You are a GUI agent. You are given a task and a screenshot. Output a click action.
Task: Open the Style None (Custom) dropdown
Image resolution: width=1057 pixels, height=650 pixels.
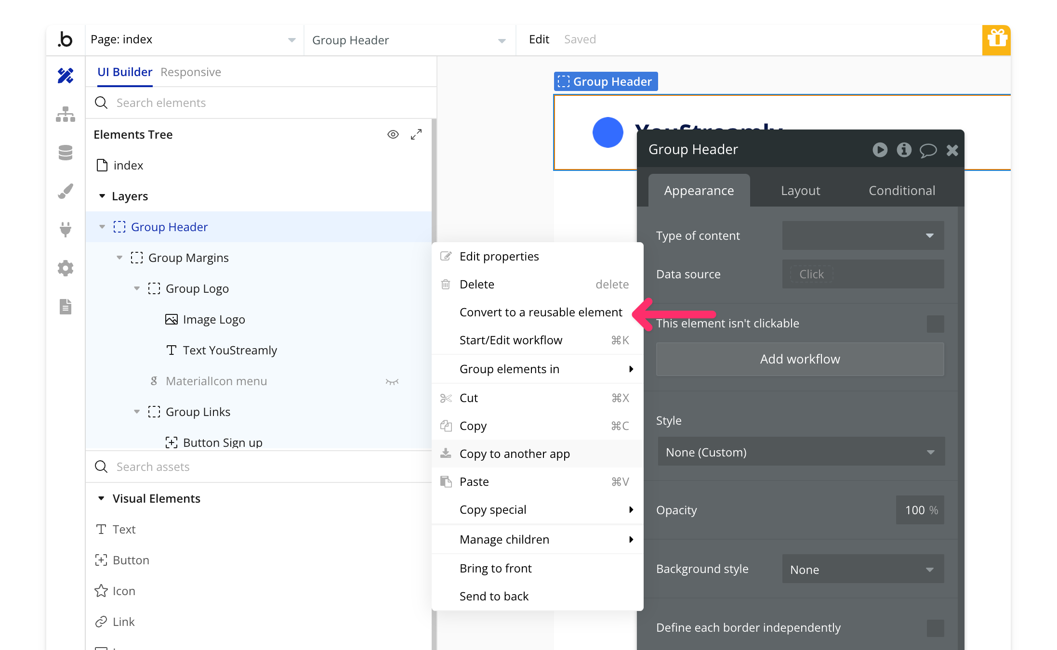[801, 452]
